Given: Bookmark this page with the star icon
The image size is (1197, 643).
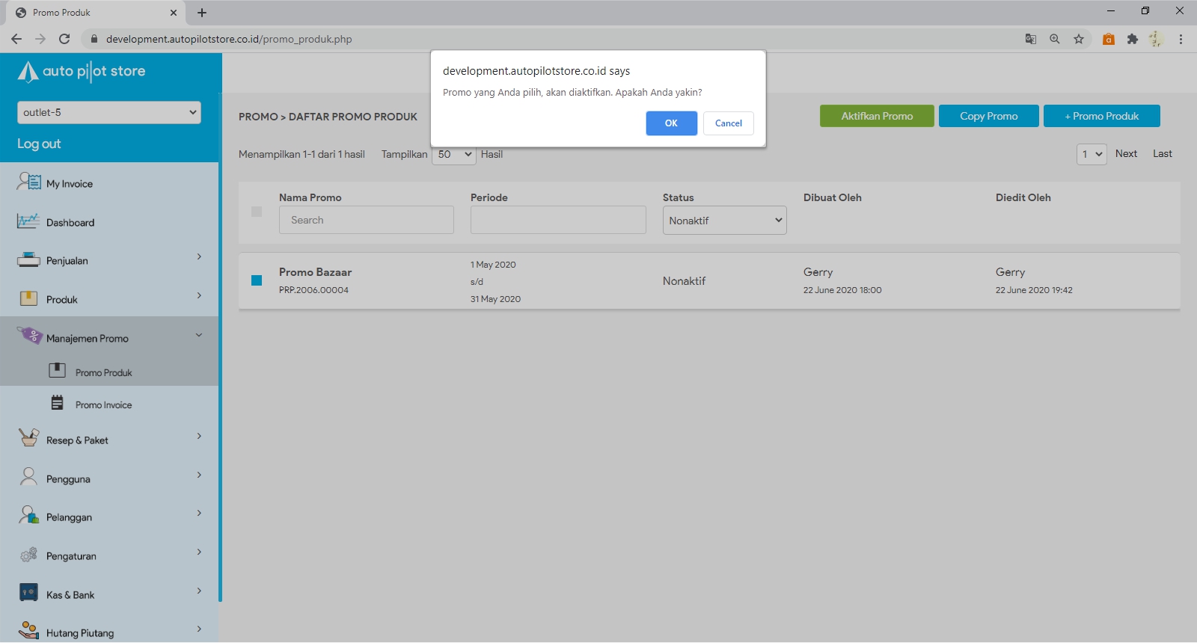Looking at the screenshot, I should [1079, 39].
